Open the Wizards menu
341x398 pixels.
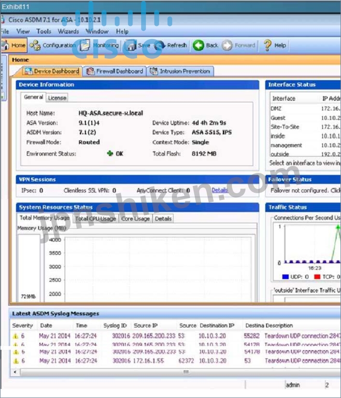click(68, 31)
